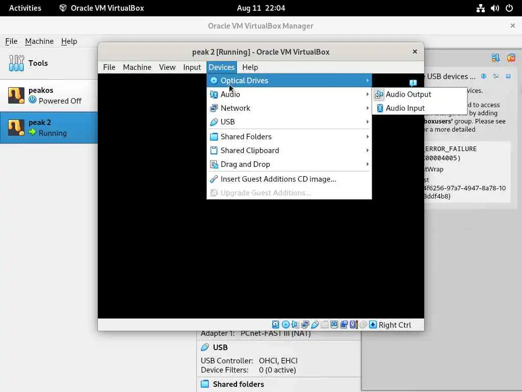522x392 pixels.
Task: Open the VM window File menu
Action: point(109,67)
